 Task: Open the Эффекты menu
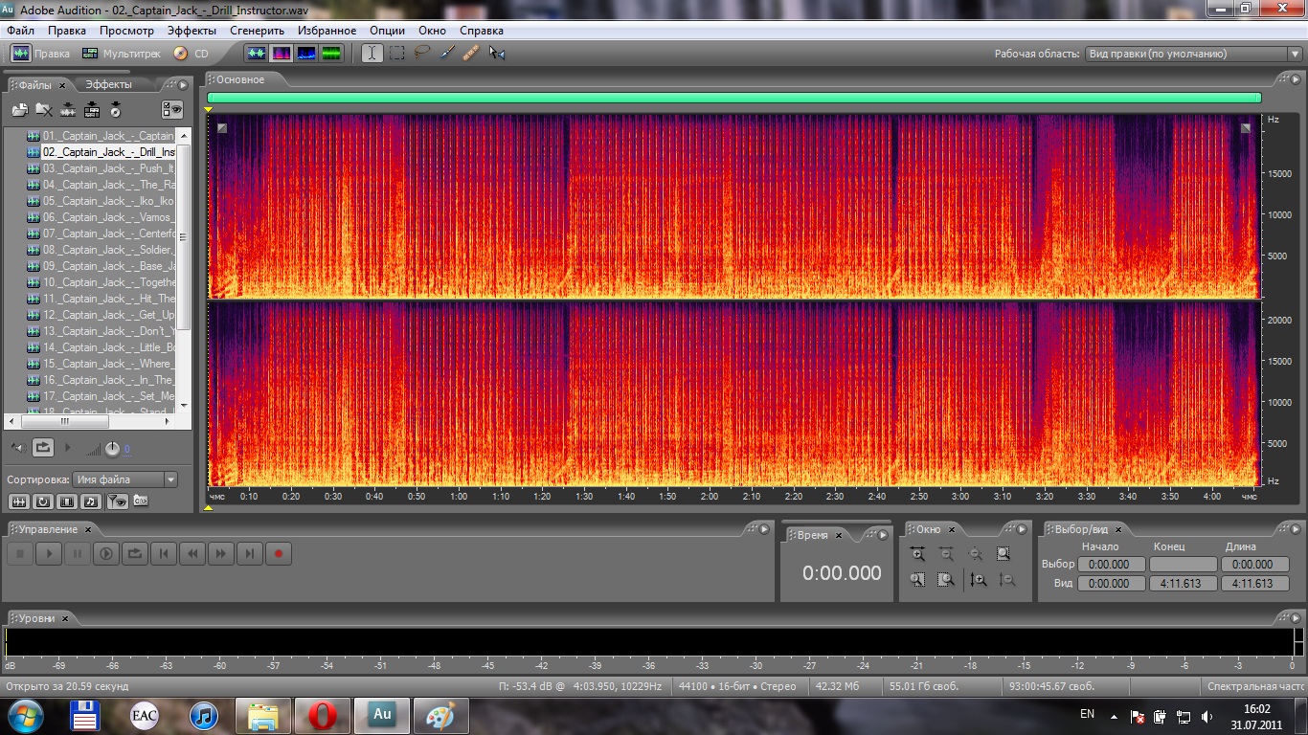click(192, 31)
